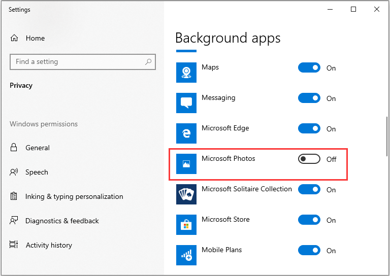Switch off Microsoft Store toggle
The height and width of the screenshot is (276, 390).
click(309, 220)
